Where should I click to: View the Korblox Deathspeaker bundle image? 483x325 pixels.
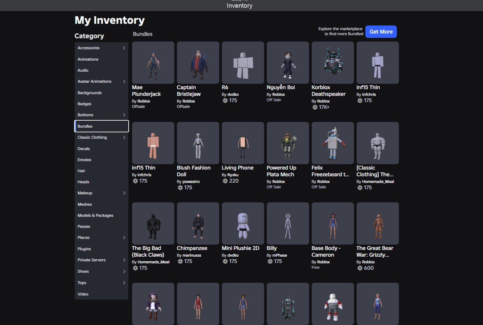point(333,63)
